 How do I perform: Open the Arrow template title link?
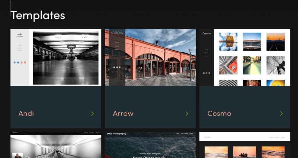[x=123, y=114]
